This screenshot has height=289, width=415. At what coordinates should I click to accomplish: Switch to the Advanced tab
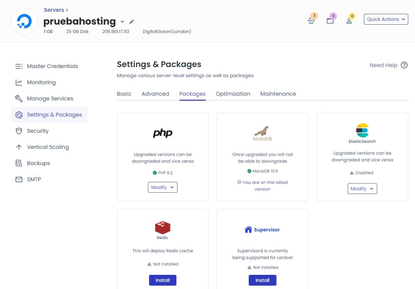point(155,94)
